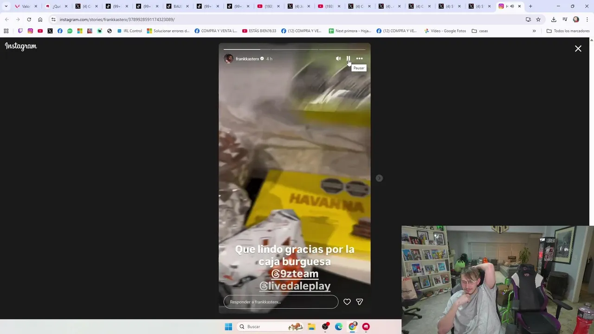594x334 pixels.
Task: View site information icon in address bar
Action: point(53,19)
